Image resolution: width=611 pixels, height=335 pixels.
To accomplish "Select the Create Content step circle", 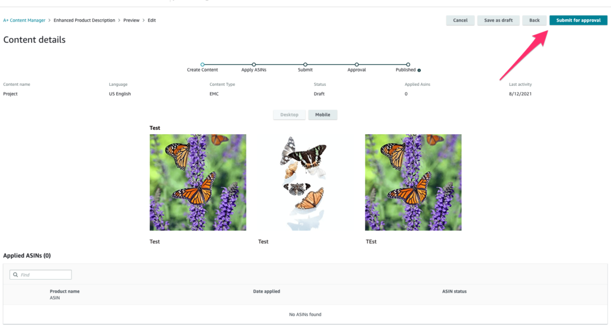I will (202, 64).
